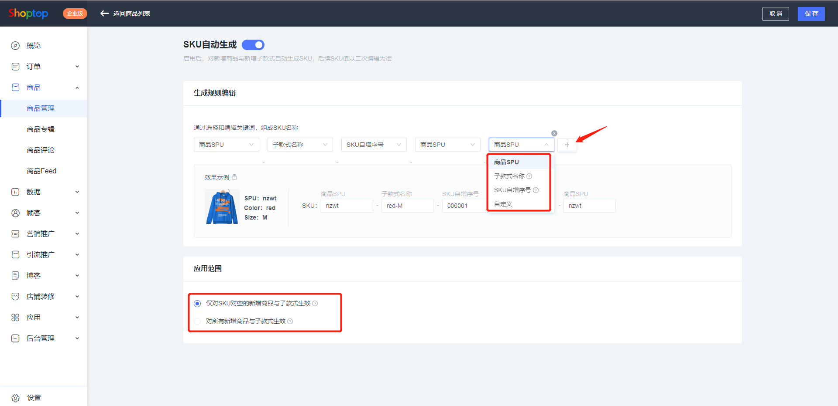838x406 pixels.
Task: Click the 顾客 customer icon in sidebar
Action: pyautogui.click(x=15, y=213)
